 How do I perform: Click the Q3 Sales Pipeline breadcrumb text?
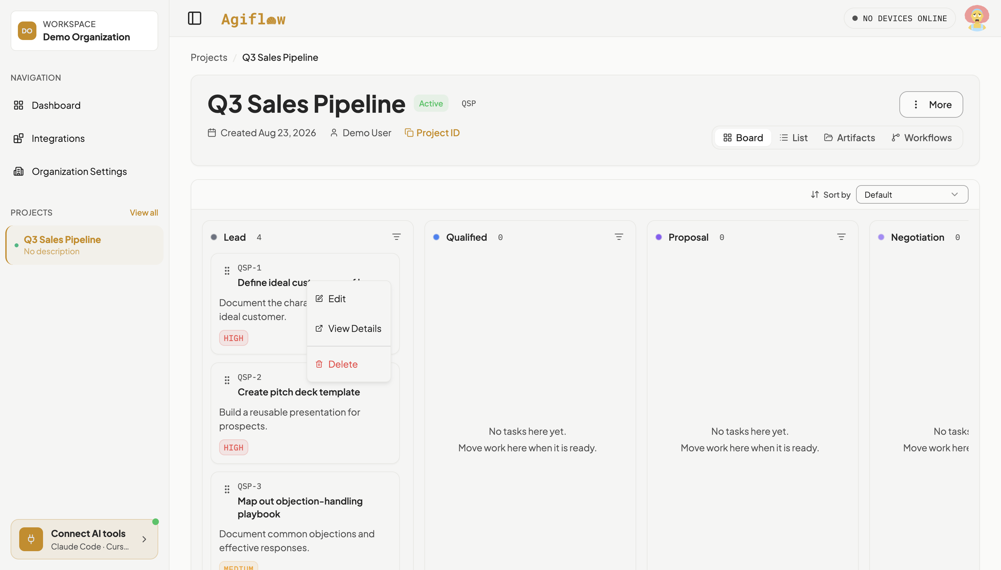coord(280,58)
